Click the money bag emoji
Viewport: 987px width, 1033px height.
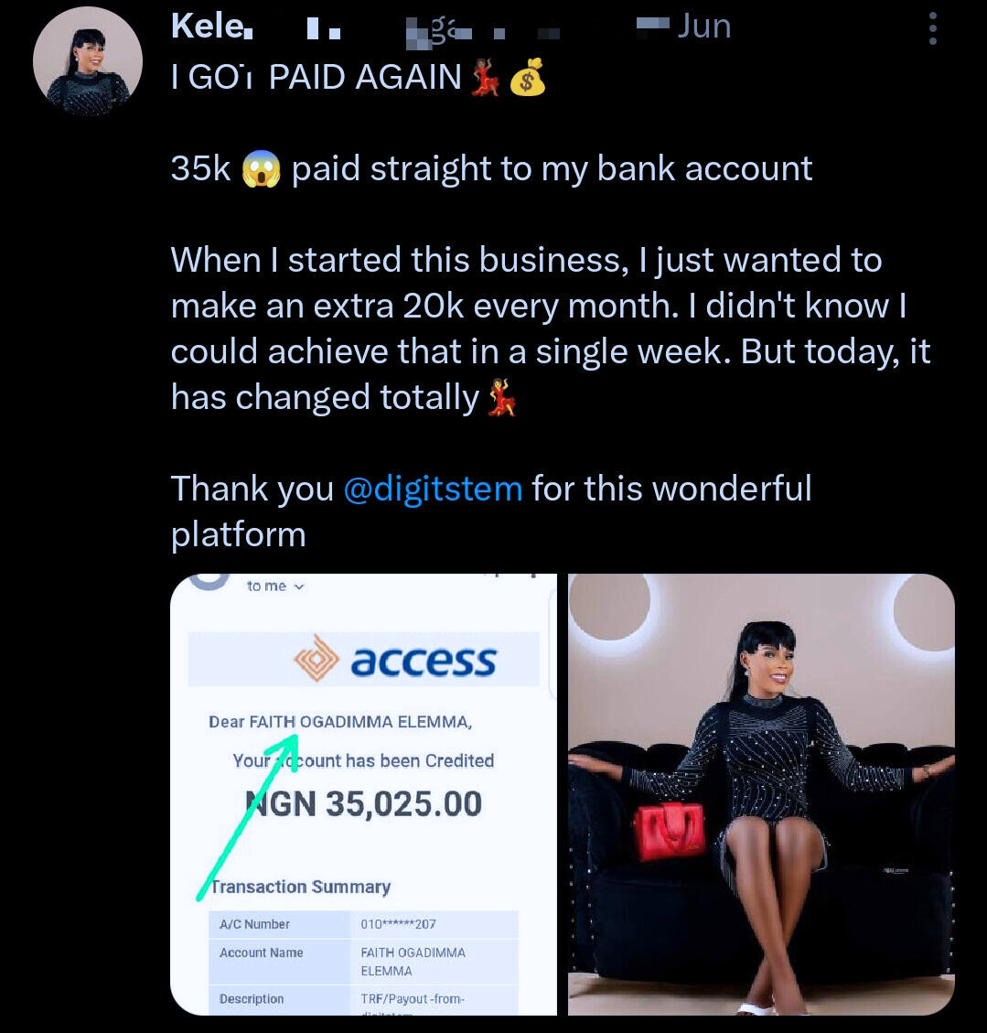pos(527,79)
